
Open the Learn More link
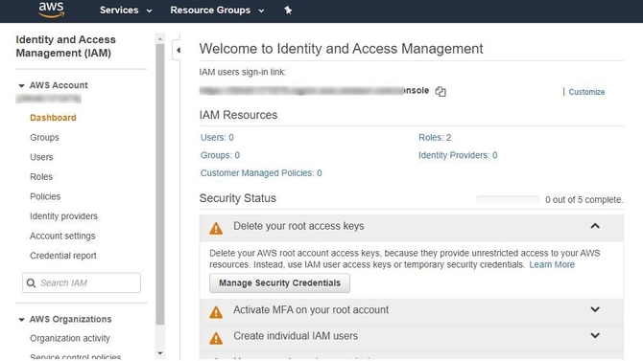[552, 265]
